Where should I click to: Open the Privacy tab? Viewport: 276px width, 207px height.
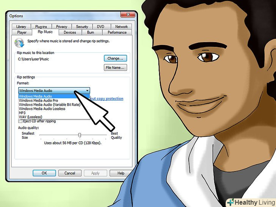(61, 27)
